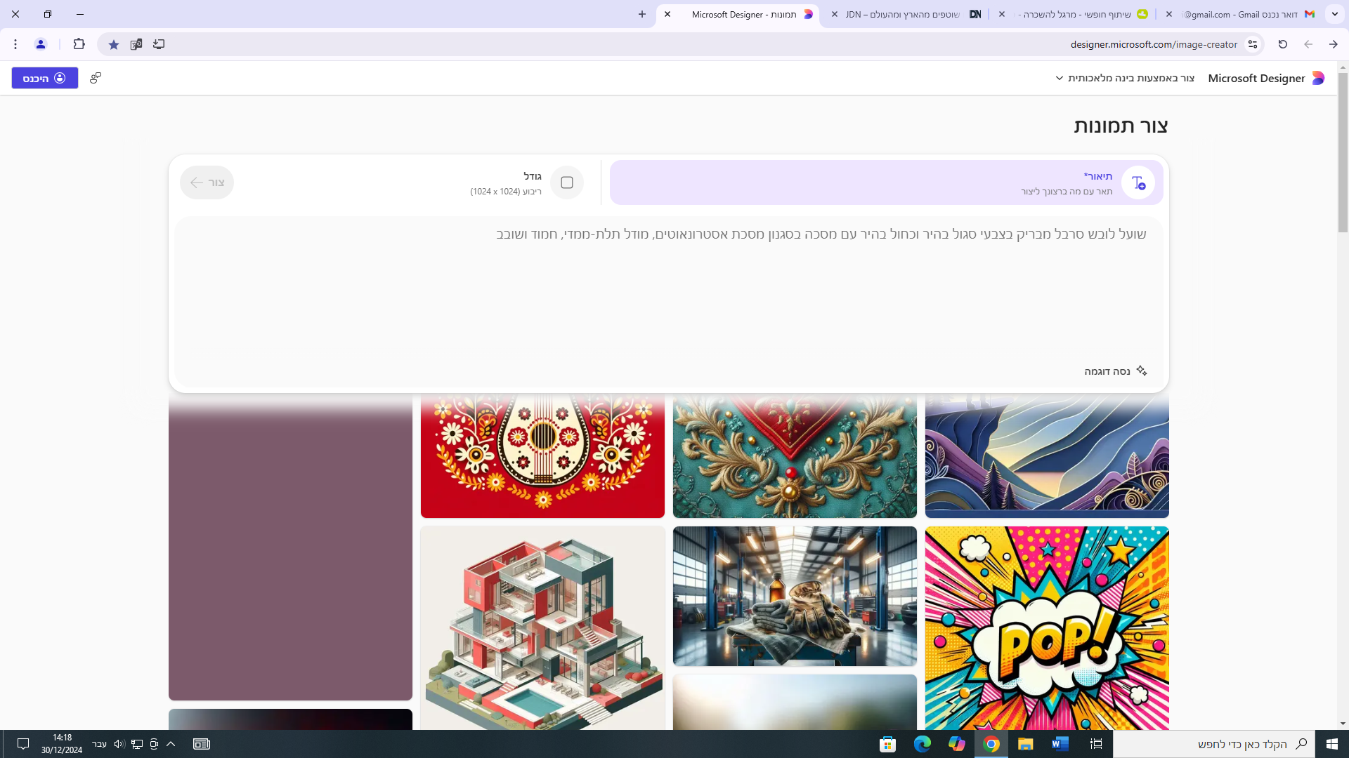Click the page vertical scrollbar thumb
Image resolution: width=1349 pixels, height=758 pixels.
click(1343, 151)
